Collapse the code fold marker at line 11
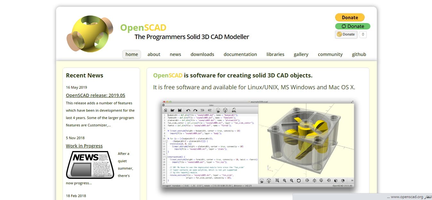 click(167, 141)
